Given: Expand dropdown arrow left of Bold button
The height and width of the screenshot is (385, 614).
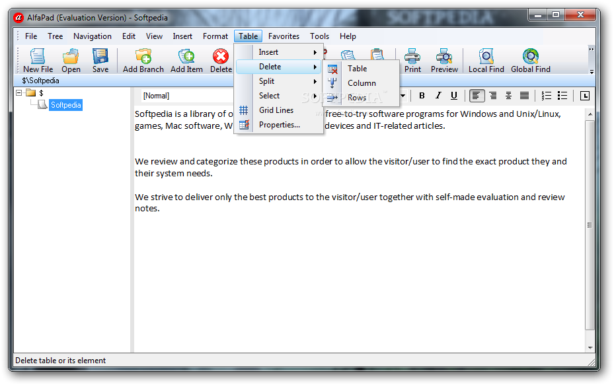Looking at the screenshot, I should click(403, 96).
